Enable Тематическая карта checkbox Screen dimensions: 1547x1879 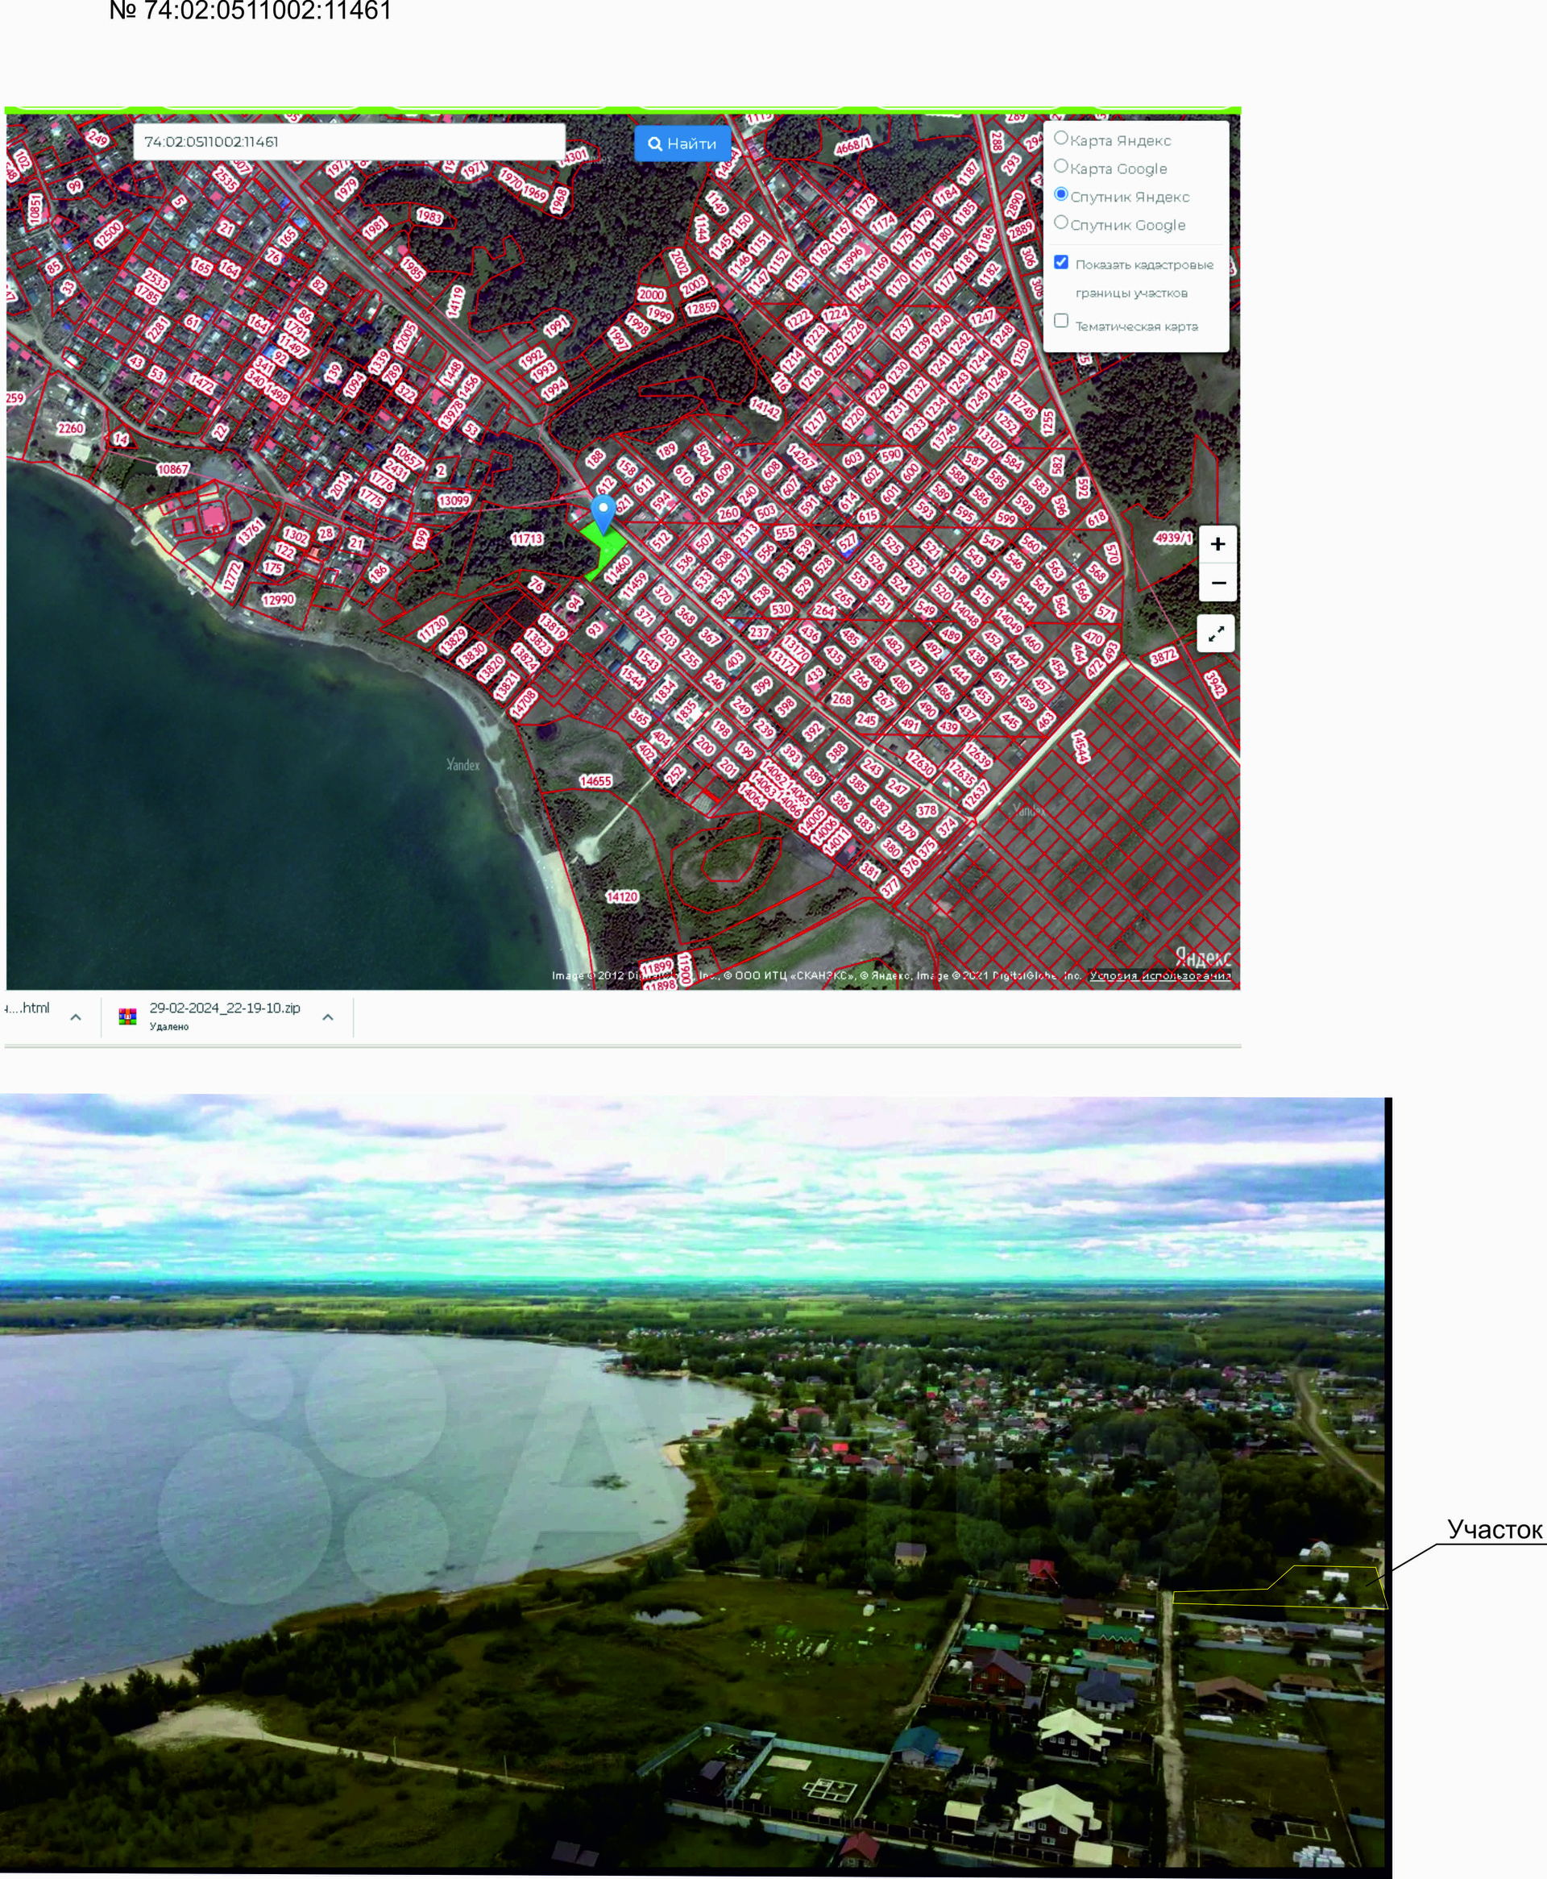[x=1061, y=321]
